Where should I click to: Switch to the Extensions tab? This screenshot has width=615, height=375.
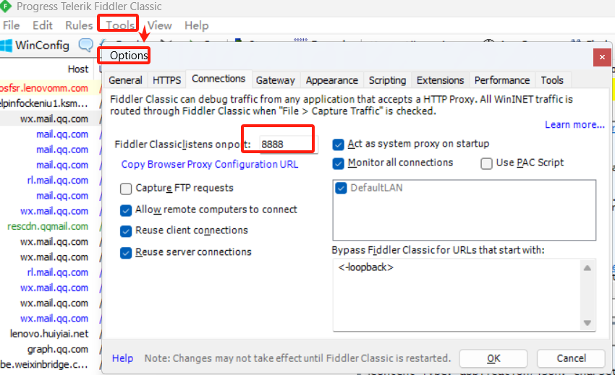tap(440, 80)
